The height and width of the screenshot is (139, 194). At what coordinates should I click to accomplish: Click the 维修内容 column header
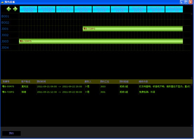(143, 81)
